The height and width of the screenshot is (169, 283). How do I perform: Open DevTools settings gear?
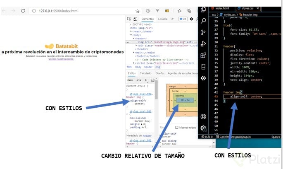point(192,19)
